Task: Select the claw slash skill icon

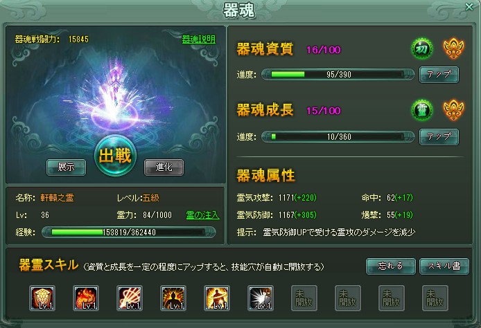Action: [130, 298]
